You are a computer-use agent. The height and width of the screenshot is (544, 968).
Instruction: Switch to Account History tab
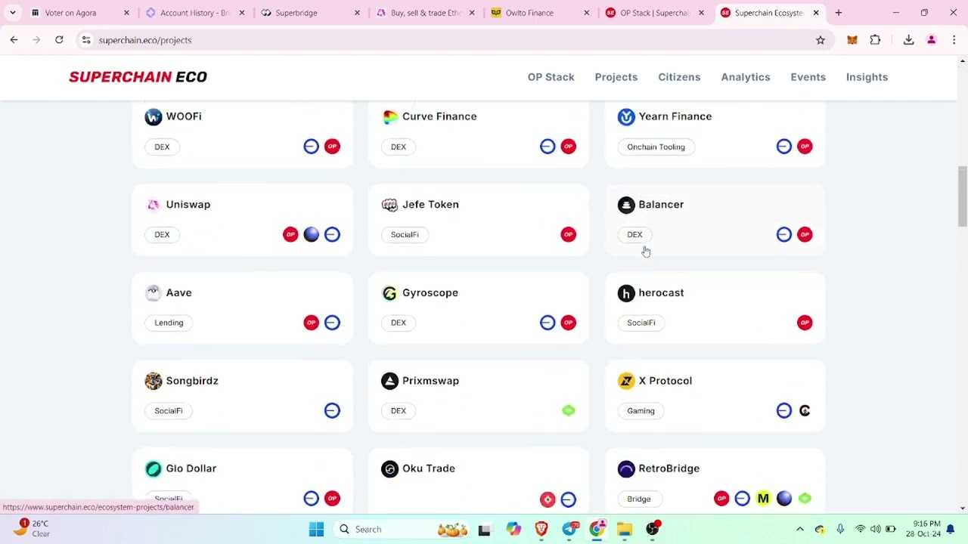(195, 13)
